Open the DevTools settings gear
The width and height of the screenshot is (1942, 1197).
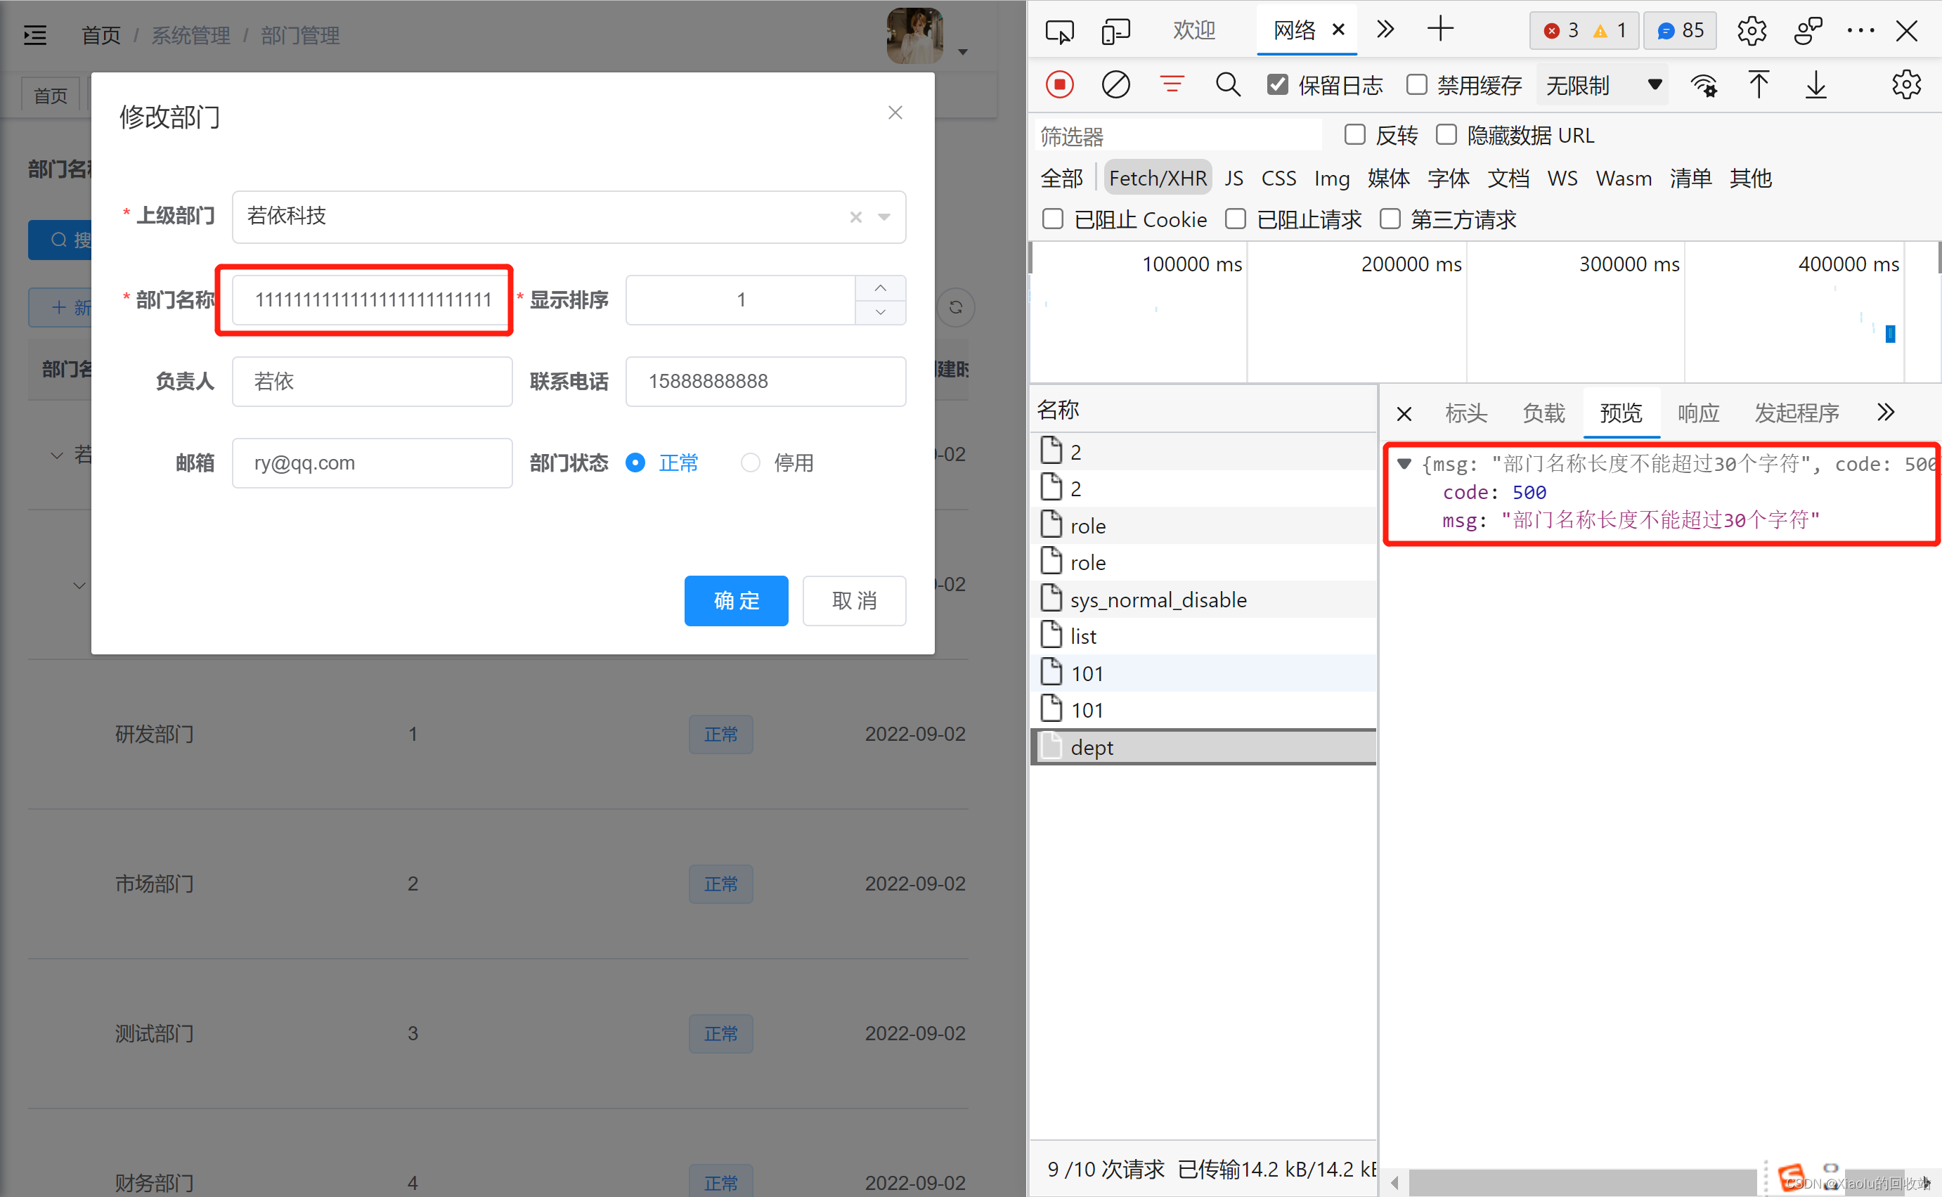pyautogui.click(x=1752, y=30)
